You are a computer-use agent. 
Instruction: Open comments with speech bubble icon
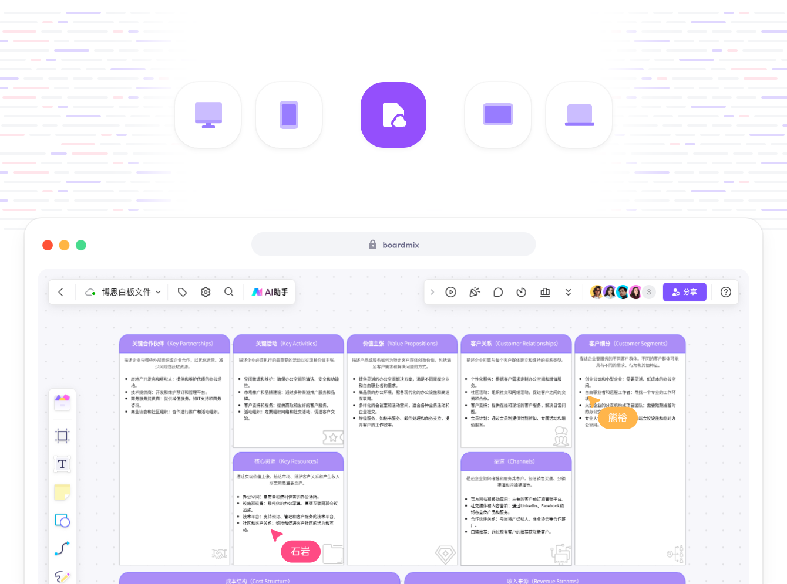[x=498, y=292]
